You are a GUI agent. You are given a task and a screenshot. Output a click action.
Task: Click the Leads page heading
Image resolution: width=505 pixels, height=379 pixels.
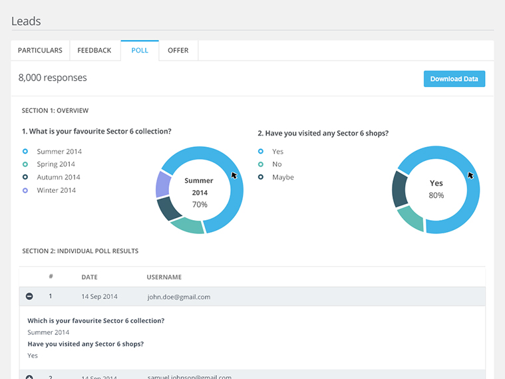[26, 21]
